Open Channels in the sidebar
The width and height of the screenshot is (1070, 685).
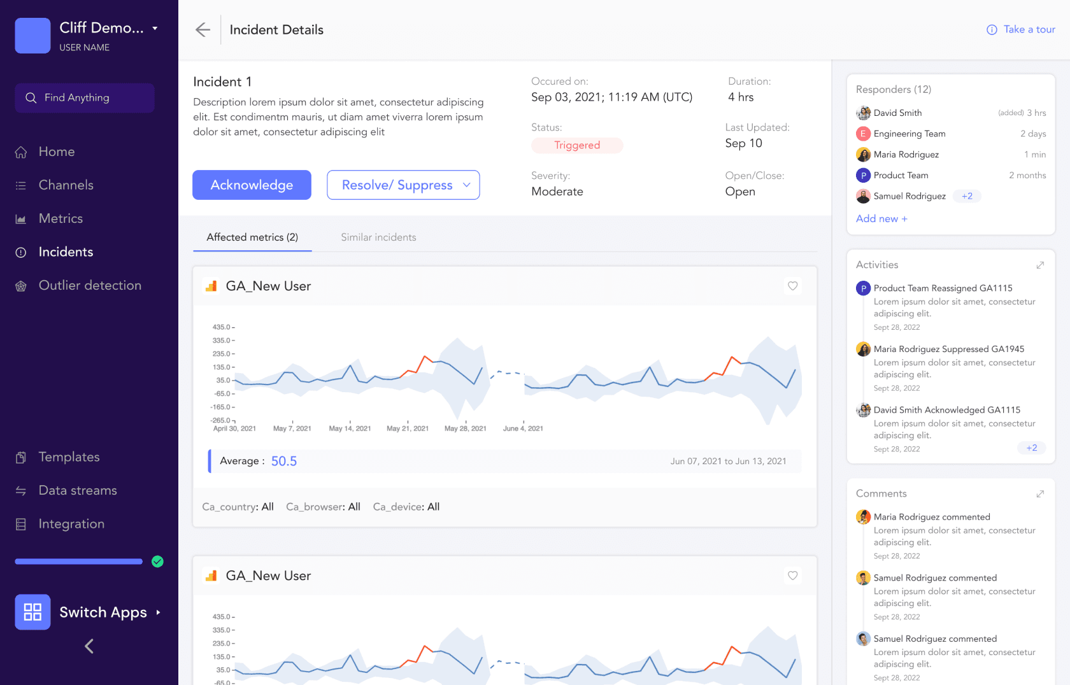(66, 185)
